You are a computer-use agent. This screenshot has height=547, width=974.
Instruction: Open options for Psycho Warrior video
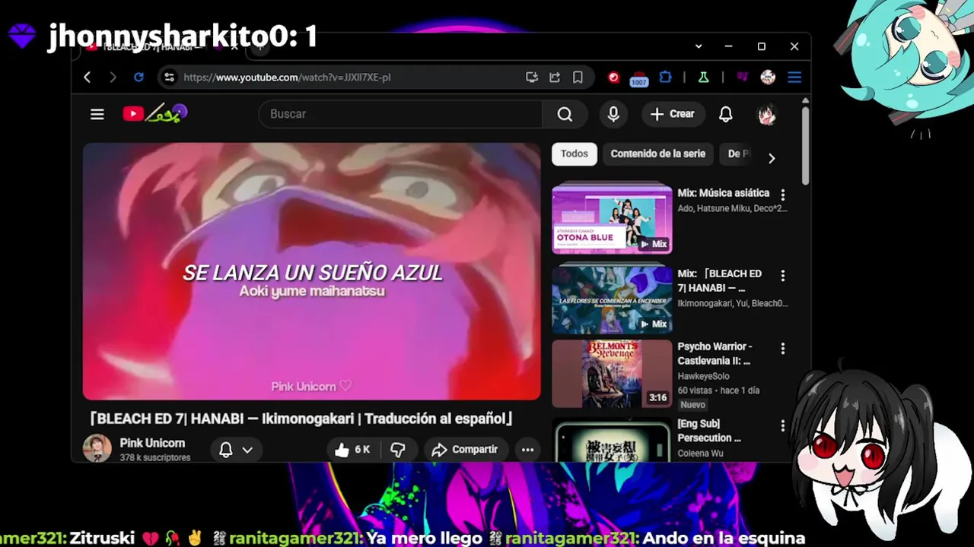pos(783,349)
